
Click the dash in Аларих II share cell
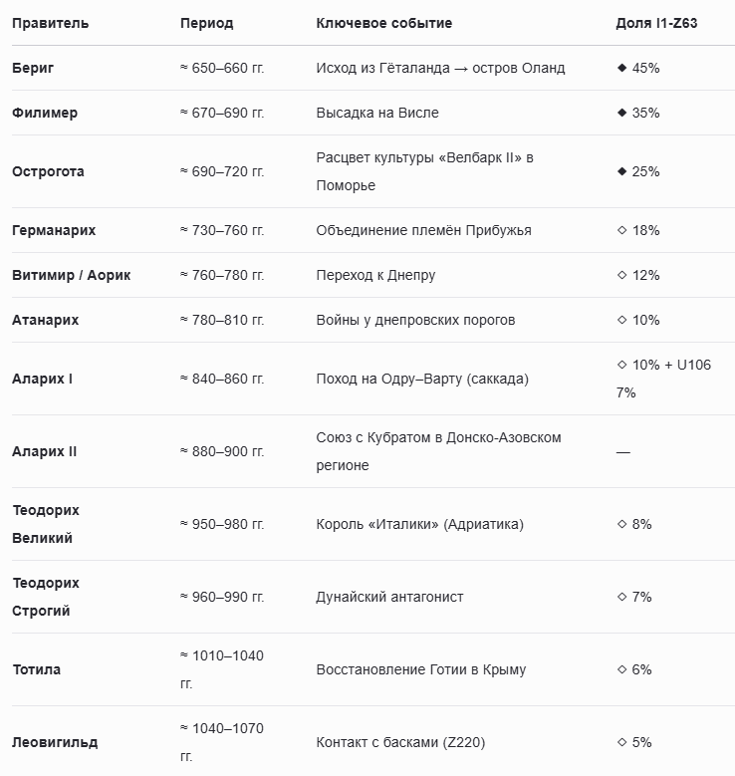(623, 452)
